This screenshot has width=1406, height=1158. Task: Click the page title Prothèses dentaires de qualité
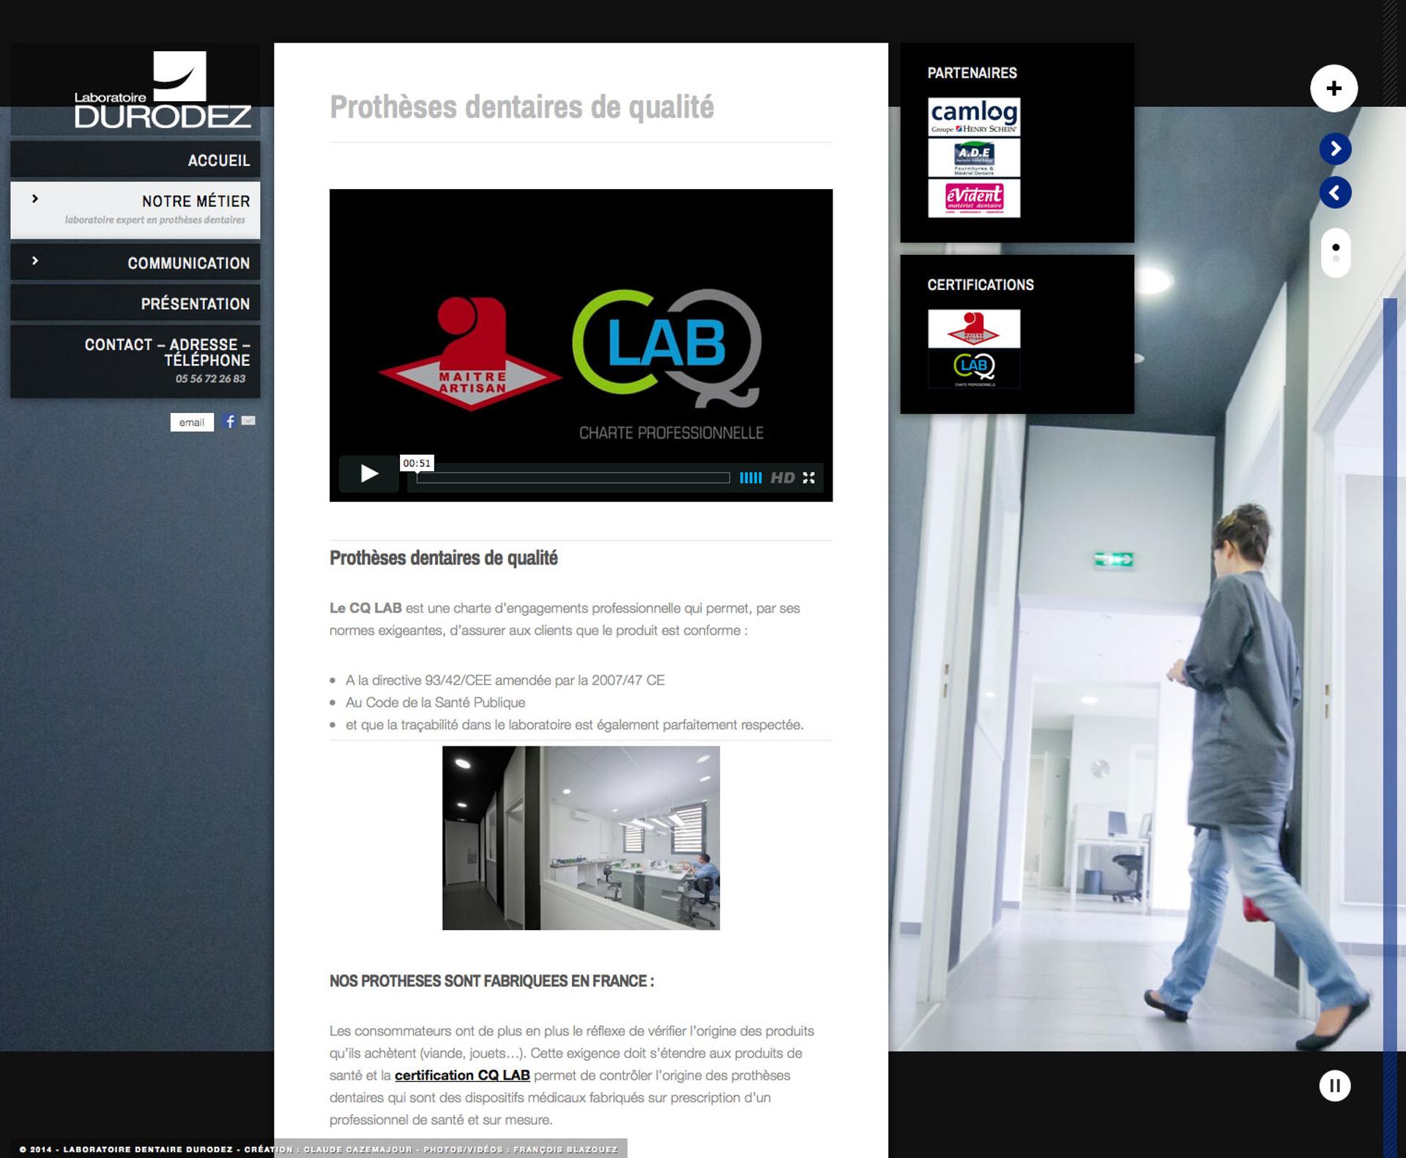(521, 107)
